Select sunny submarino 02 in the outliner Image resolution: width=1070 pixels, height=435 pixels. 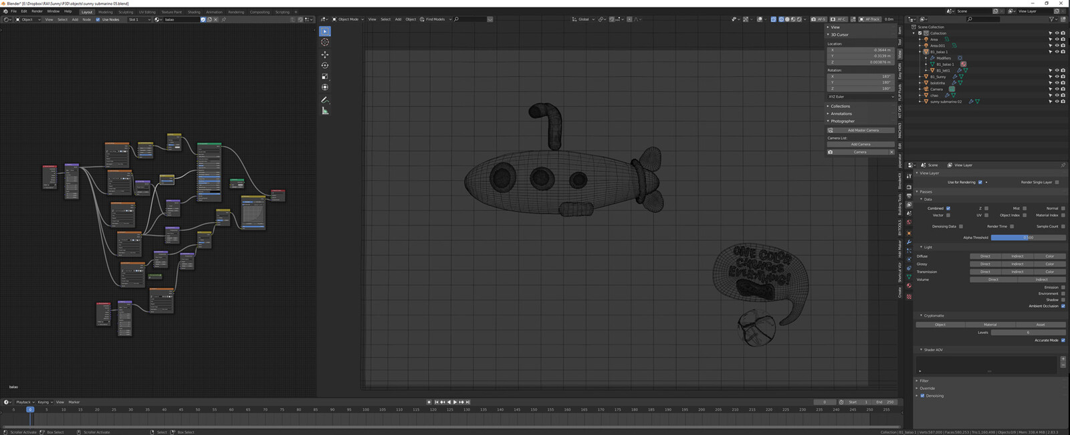click(x=946, y=102)
